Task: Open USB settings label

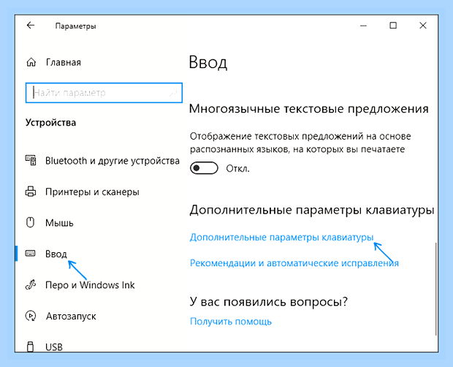Action: (54, 347)
